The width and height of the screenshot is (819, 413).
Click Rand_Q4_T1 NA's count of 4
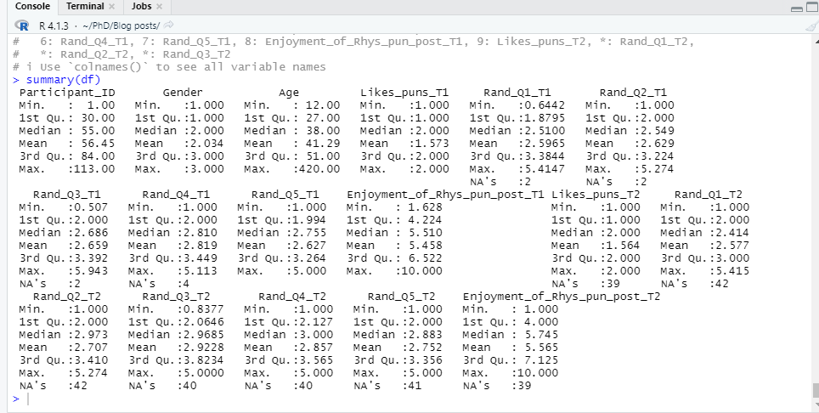(x=186, y=284)
